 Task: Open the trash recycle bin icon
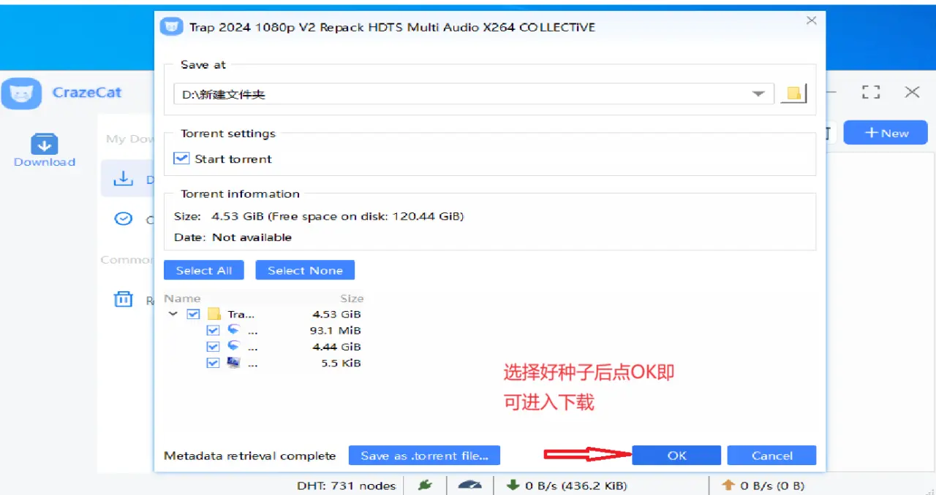124,299
